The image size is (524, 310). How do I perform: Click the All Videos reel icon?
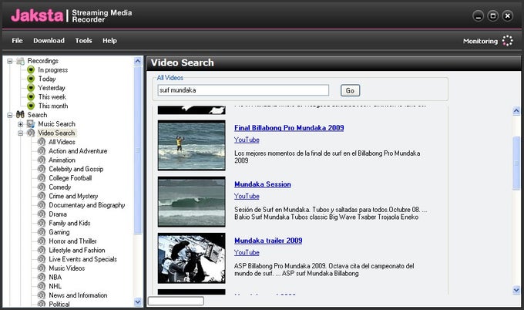pos(42,142)
